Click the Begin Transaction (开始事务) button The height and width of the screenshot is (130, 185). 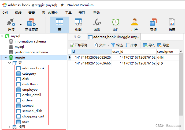(x=79, y=45)
